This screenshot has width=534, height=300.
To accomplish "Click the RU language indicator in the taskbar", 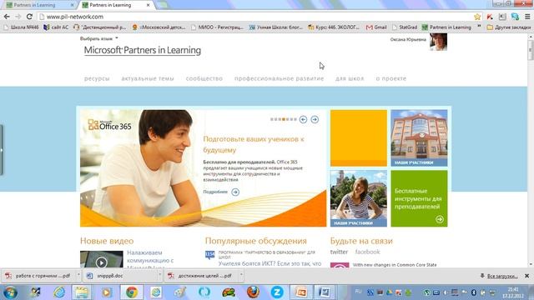I will click(x=358, y=292).
